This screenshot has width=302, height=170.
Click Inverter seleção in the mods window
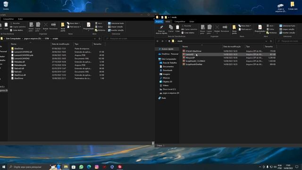(287, 33)
